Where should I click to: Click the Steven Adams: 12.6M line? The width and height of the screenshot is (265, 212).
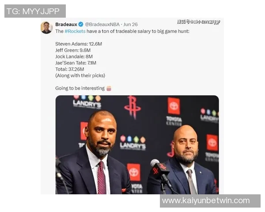79,44
